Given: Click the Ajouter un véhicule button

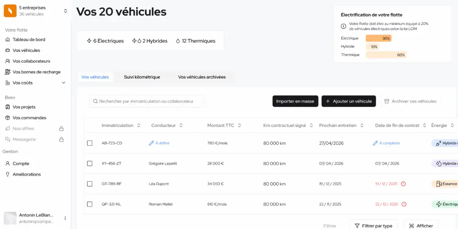Looking at the screenshot, I should click(x=348, y=101).
